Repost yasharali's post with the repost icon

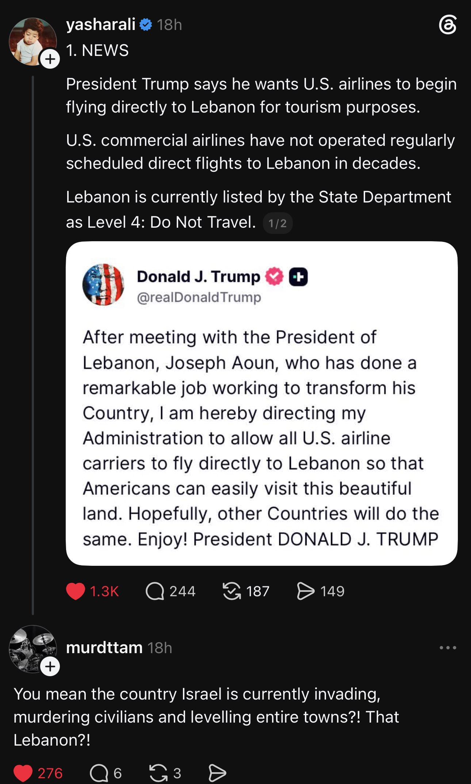232,591
